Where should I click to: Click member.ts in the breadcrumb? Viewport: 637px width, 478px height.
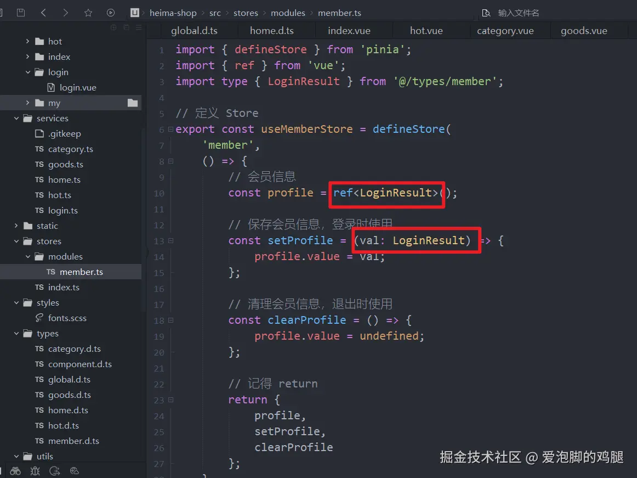click(340, 13)
